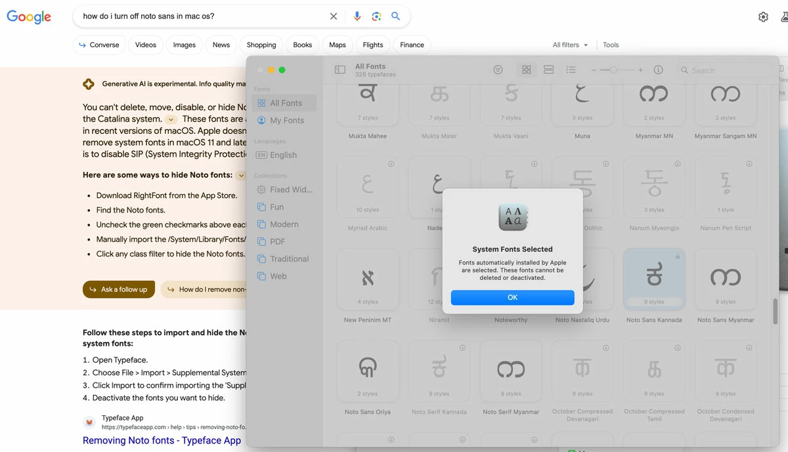Open the Font Book filter icon

coord(498,70)
